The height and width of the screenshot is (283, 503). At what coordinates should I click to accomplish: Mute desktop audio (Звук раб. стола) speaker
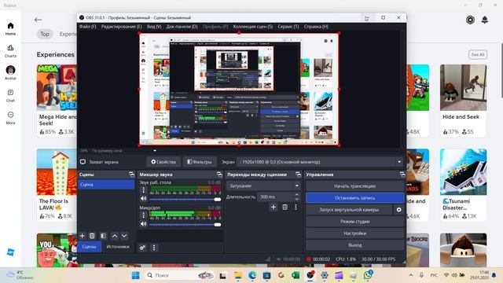tap(143, 199)
